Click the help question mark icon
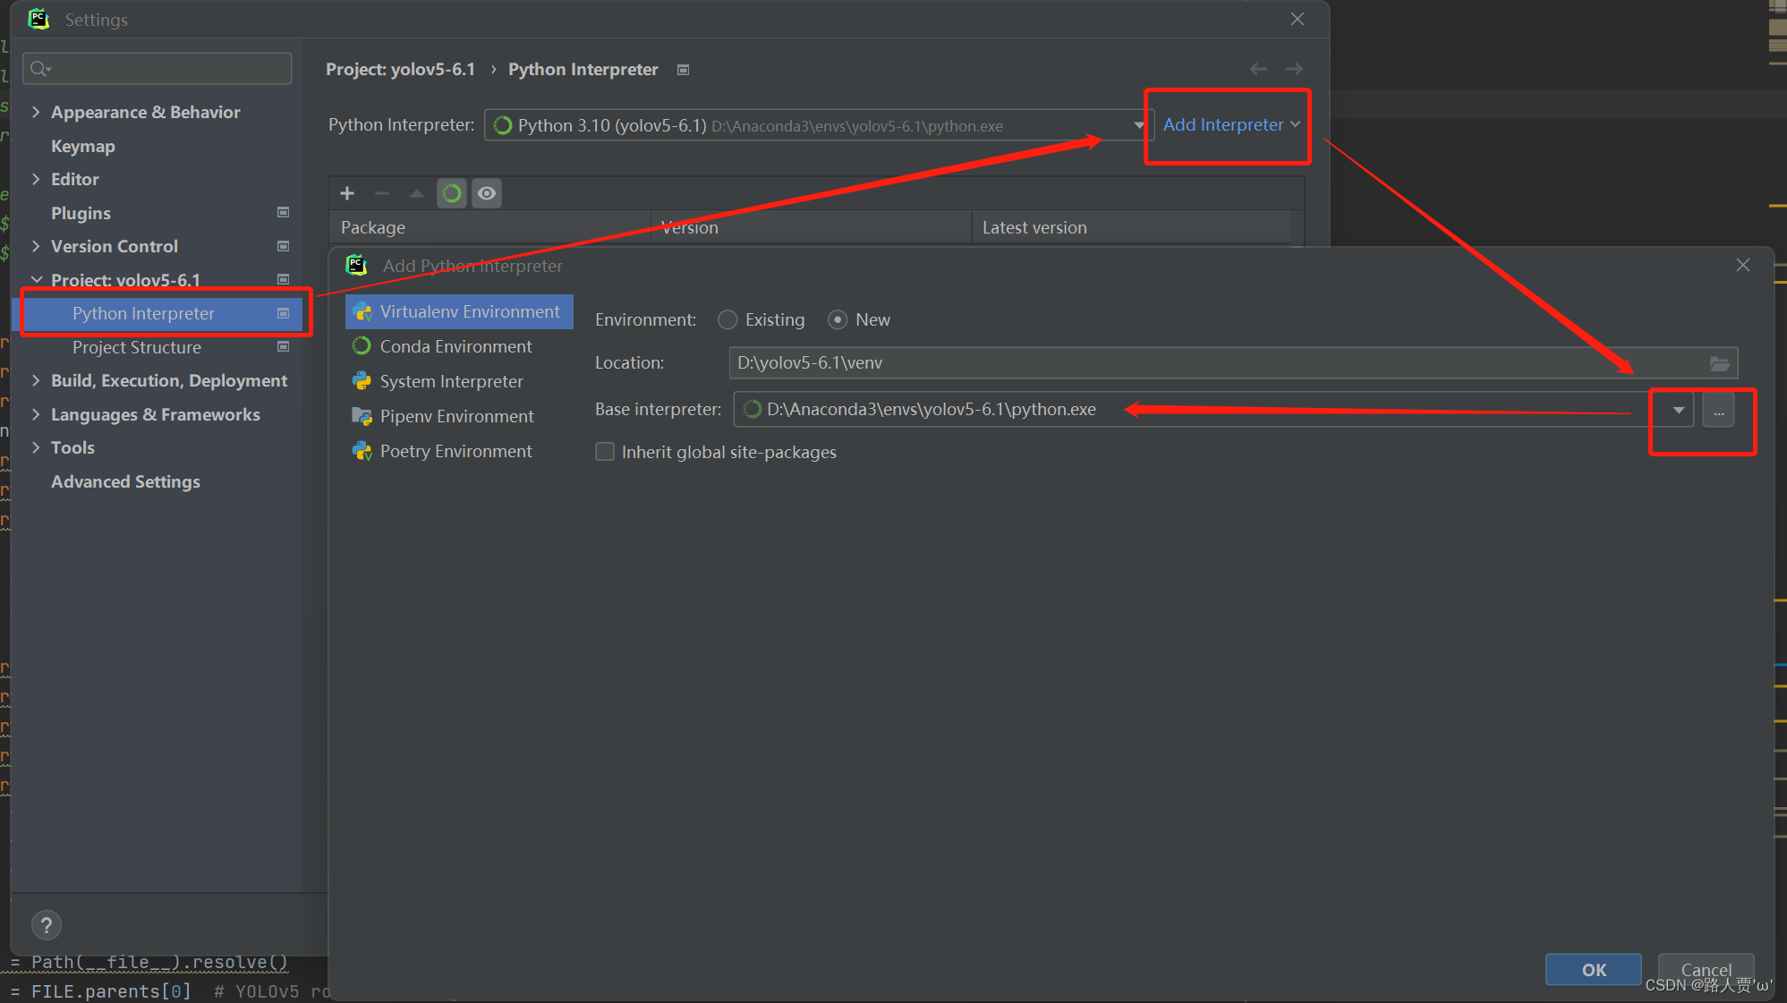 coord(47,924)
